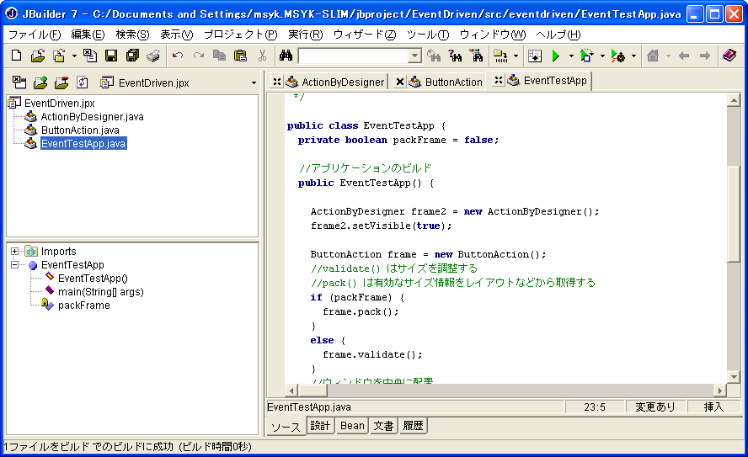Viewport: 748px width, 457px height.
Task: Click the Save file floppy icon
Action: 111,56
